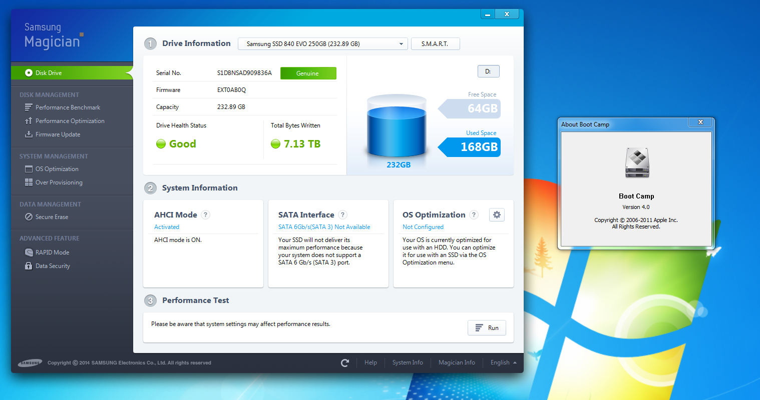The image size is (760, 400).
Task: Open the S.M.A.R.T. details button
Action: click(435, 44)
